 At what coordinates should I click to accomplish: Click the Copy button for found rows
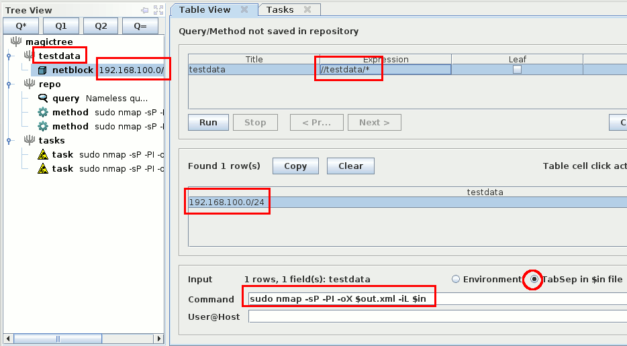(295, 166)
